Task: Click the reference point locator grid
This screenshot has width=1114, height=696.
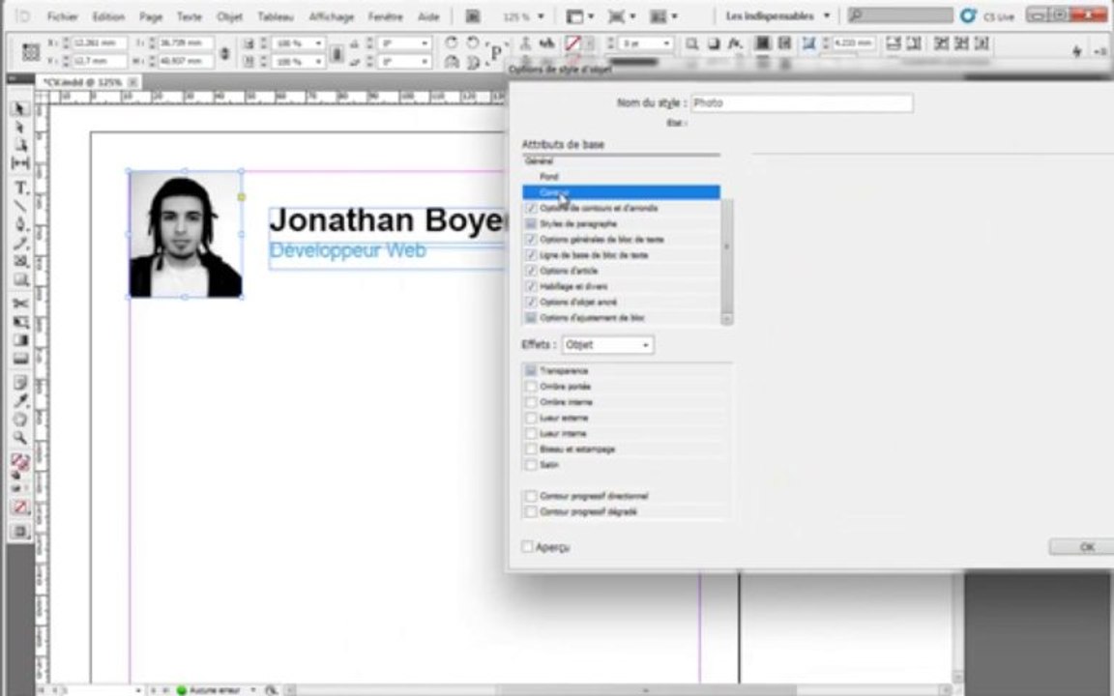Action: (x=31, y=52)
